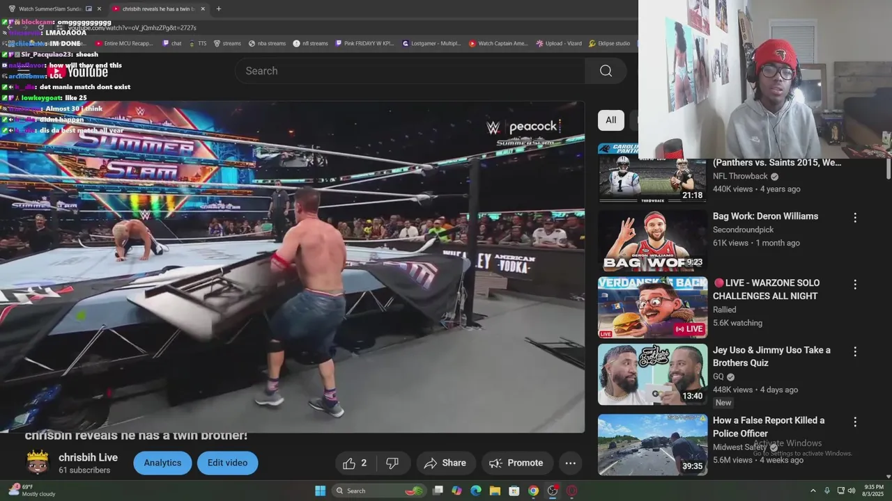Dislike the video with thumbs down
Viewport: 892px width, 501px height.
392,463
